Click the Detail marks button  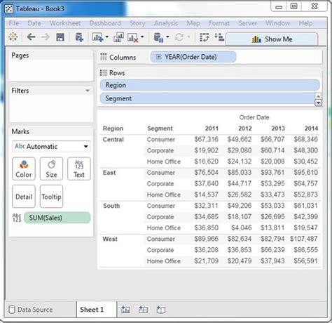tap(24, 196)
